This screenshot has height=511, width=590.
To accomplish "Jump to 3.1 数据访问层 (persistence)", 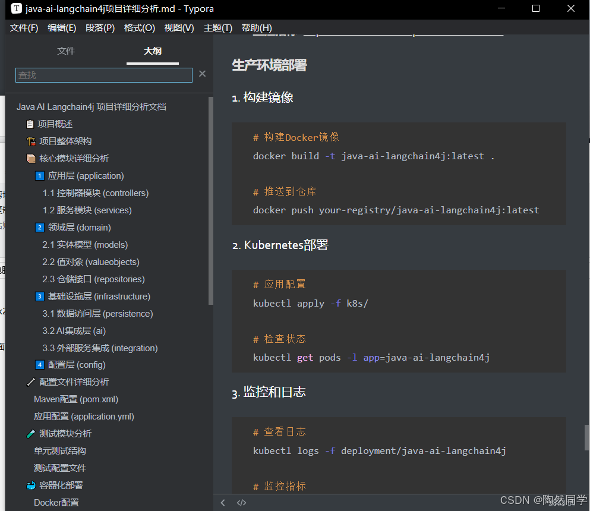I will pyautogui.click(x=97, y=314).
